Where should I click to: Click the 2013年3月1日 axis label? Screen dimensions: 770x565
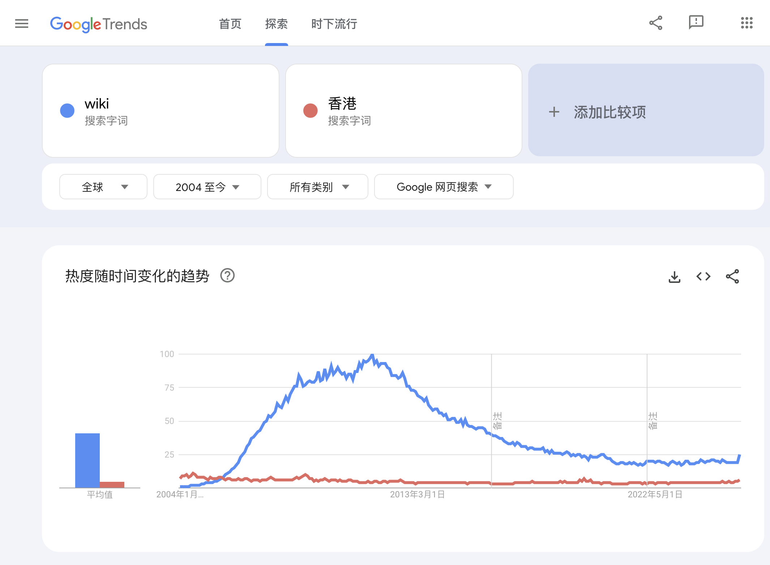418,494
